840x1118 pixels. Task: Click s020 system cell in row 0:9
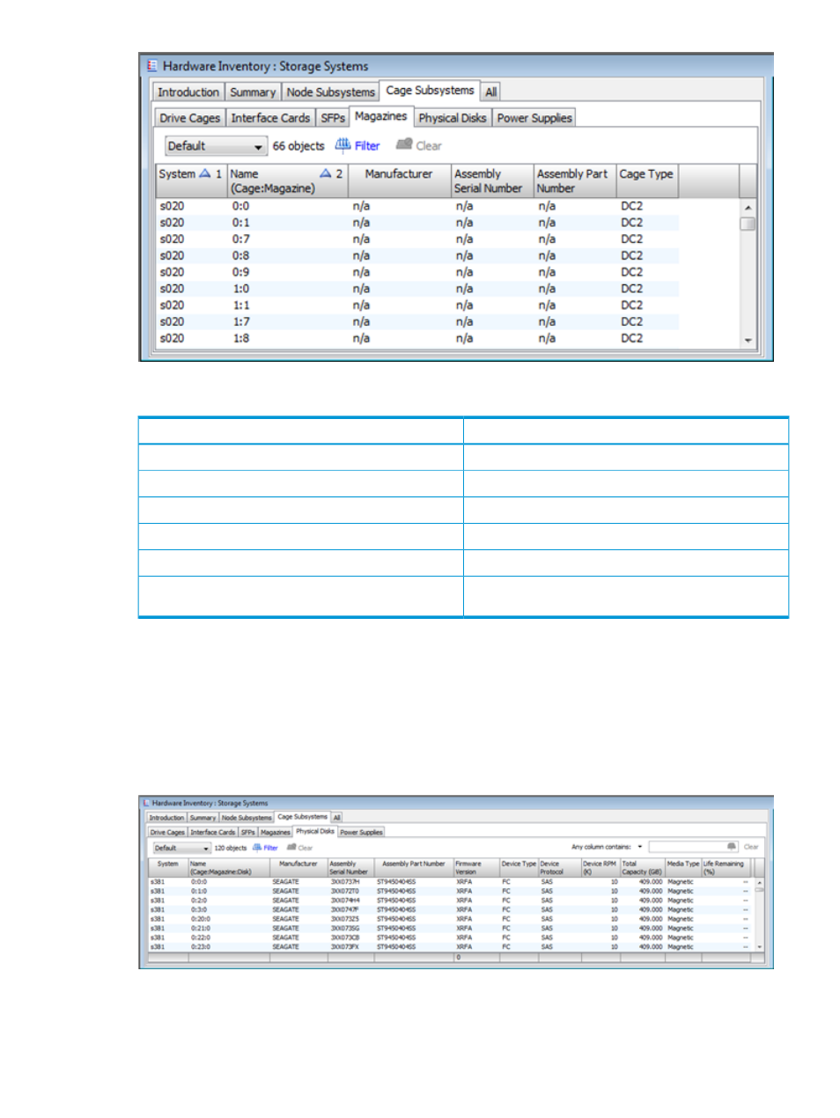point(172,272)
